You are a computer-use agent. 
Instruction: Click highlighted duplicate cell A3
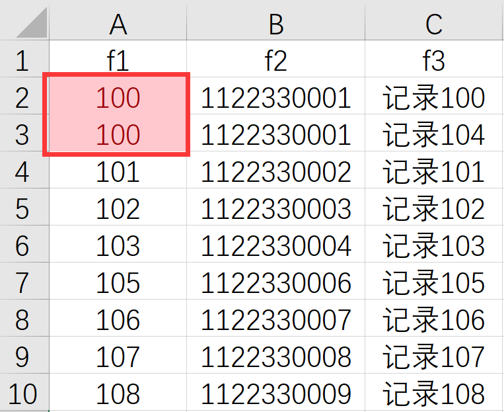(x=118, y=135)
